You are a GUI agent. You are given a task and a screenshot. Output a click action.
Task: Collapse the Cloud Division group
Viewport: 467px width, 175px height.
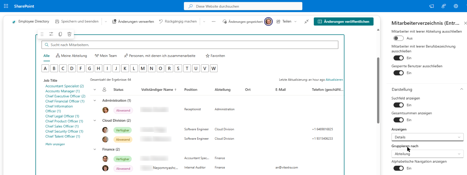click(95, 120)
